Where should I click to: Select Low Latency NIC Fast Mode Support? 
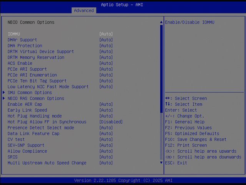pos(48,87)
